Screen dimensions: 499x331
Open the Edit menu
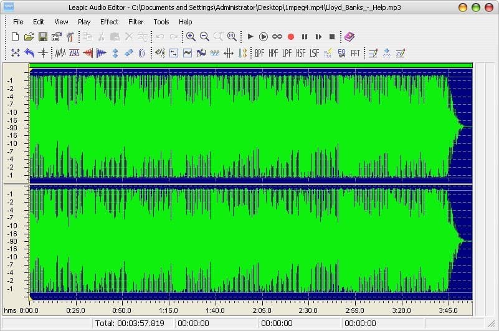point(39,22)
